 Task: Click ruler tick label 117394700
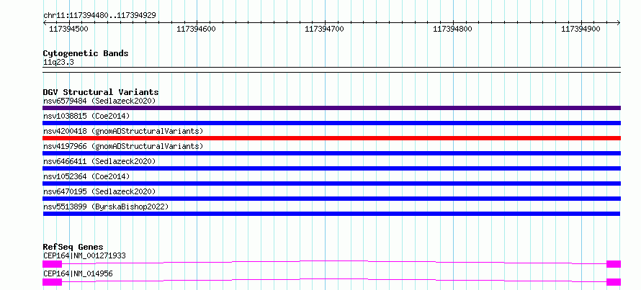325,29
